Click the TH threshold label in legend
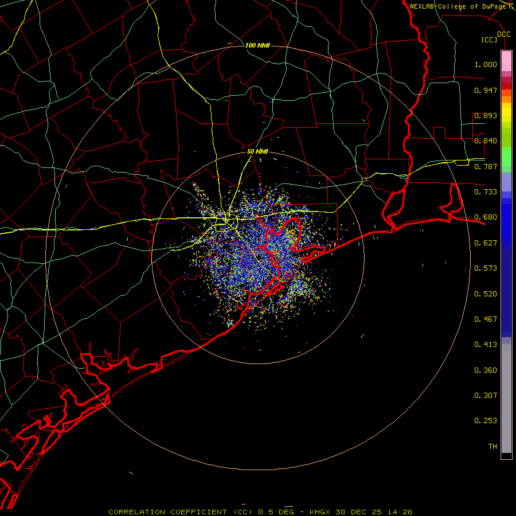The image size is (516, 516). click(492, 447)
